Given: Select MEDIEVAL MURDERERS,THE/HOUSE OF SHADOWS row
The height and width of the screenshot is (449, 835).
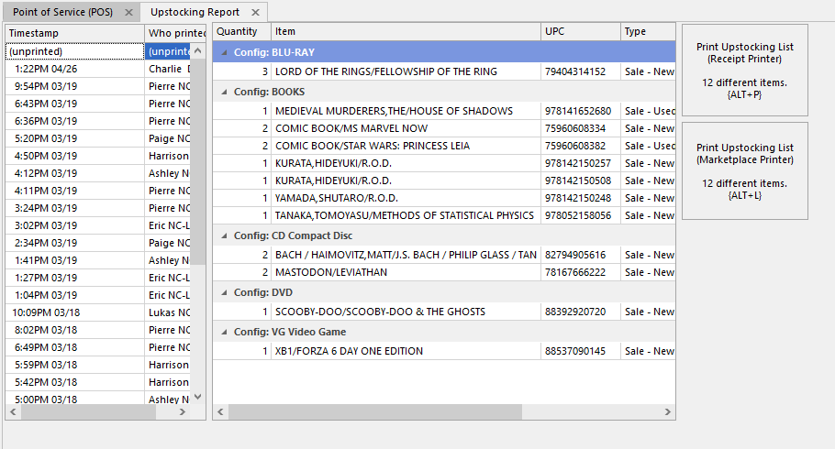Looking at the screenshot, I should [x=444, y=111].
